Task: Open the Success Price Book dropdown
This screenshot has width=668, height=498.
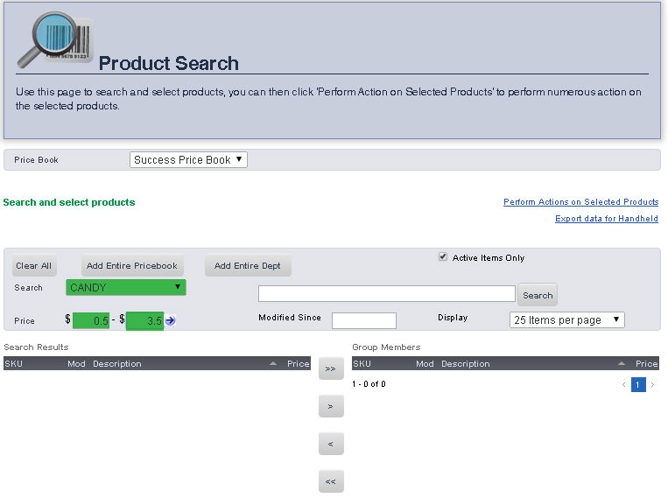Action: pyautogui.click(x=188, y=160)
